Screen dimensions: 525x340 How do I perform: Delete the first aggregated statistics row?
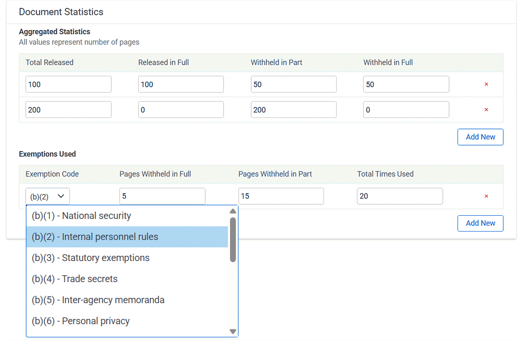click(x=486, y=84)
